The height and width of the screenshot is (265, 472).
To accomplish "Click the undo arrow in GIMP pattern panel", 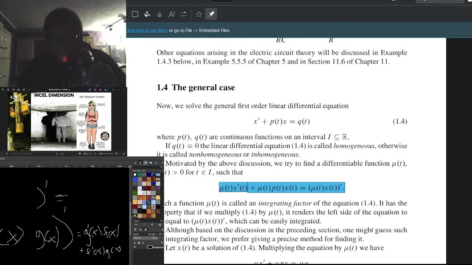I will pos(136,225).
